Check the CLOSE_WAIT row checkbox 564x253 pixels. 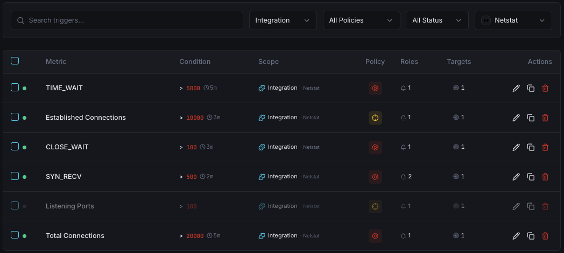pyautogui.click(x=15, y=146)
